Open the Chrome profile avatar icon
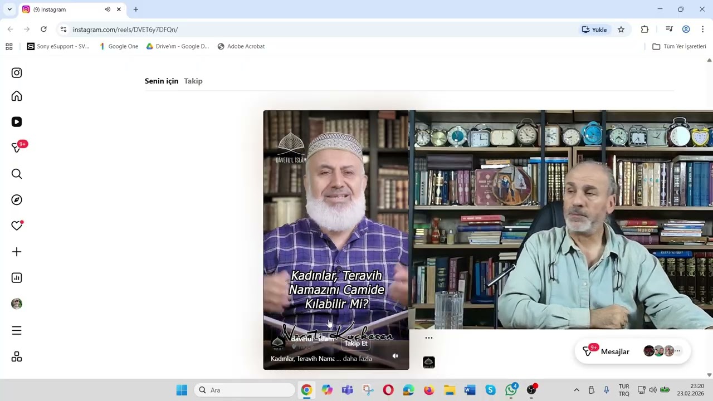 686,30
